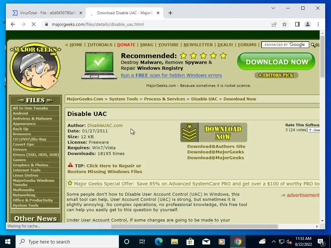Bookmark this page with the star icon

284,24
